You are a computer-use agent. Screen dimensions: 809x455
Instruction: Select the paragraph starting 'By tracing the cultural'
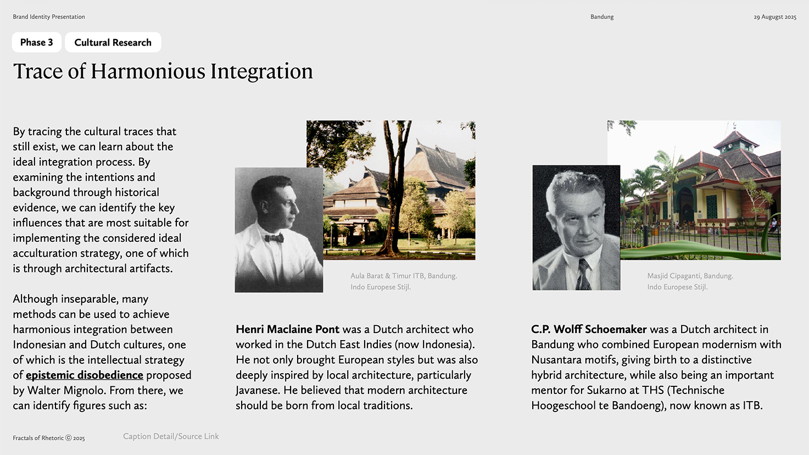pos(101,200)
